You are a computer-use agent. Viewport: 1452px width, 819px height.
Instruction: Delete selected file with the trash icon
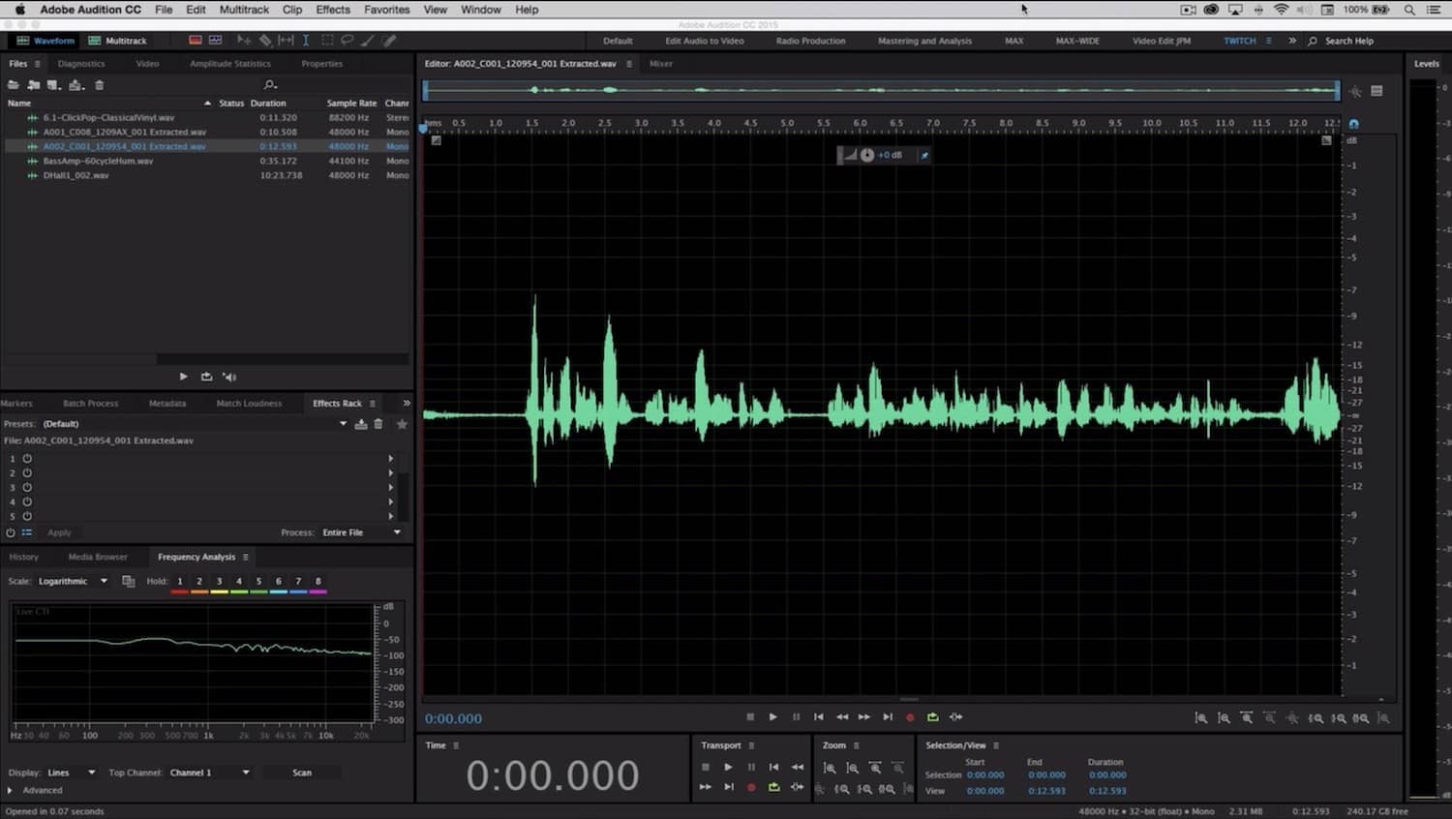tap(99, 85)
